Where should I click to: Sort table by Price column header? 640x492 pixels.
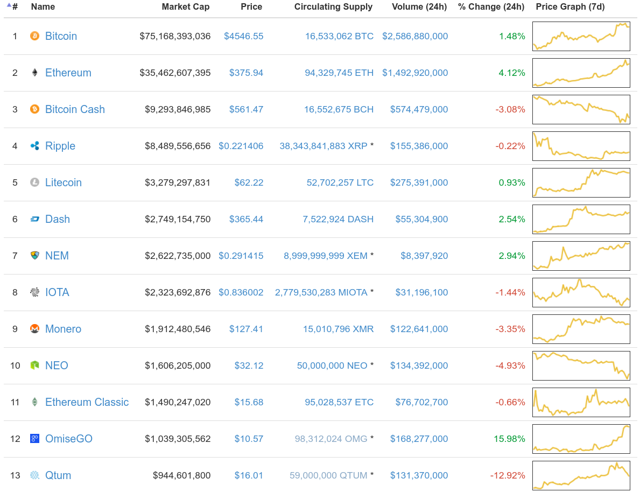click(x=251, y=6)
